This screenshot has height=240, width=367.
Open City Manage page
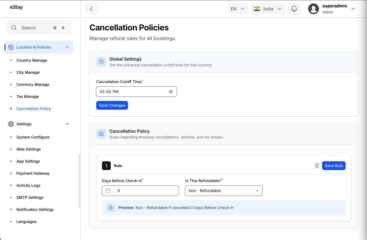[x=28, y=72]
